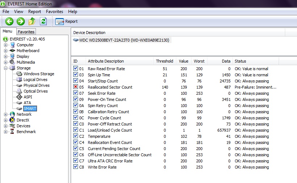Sort by the Threshold column header

(x=165, y=61)
